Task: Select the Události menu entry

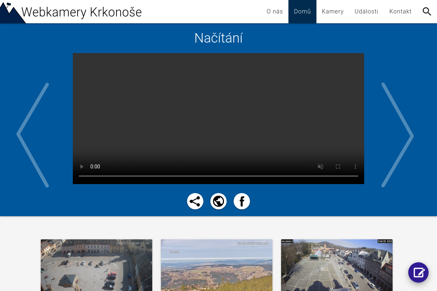Action: coord(366,11)
